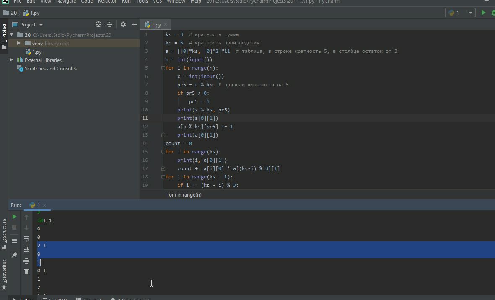Open the Code menu

point(86,2)
